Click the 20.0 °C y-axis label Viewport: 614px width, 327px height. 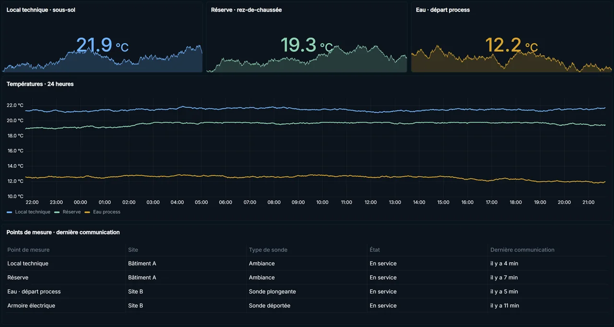pyautogui.click(x=15, y=121)
